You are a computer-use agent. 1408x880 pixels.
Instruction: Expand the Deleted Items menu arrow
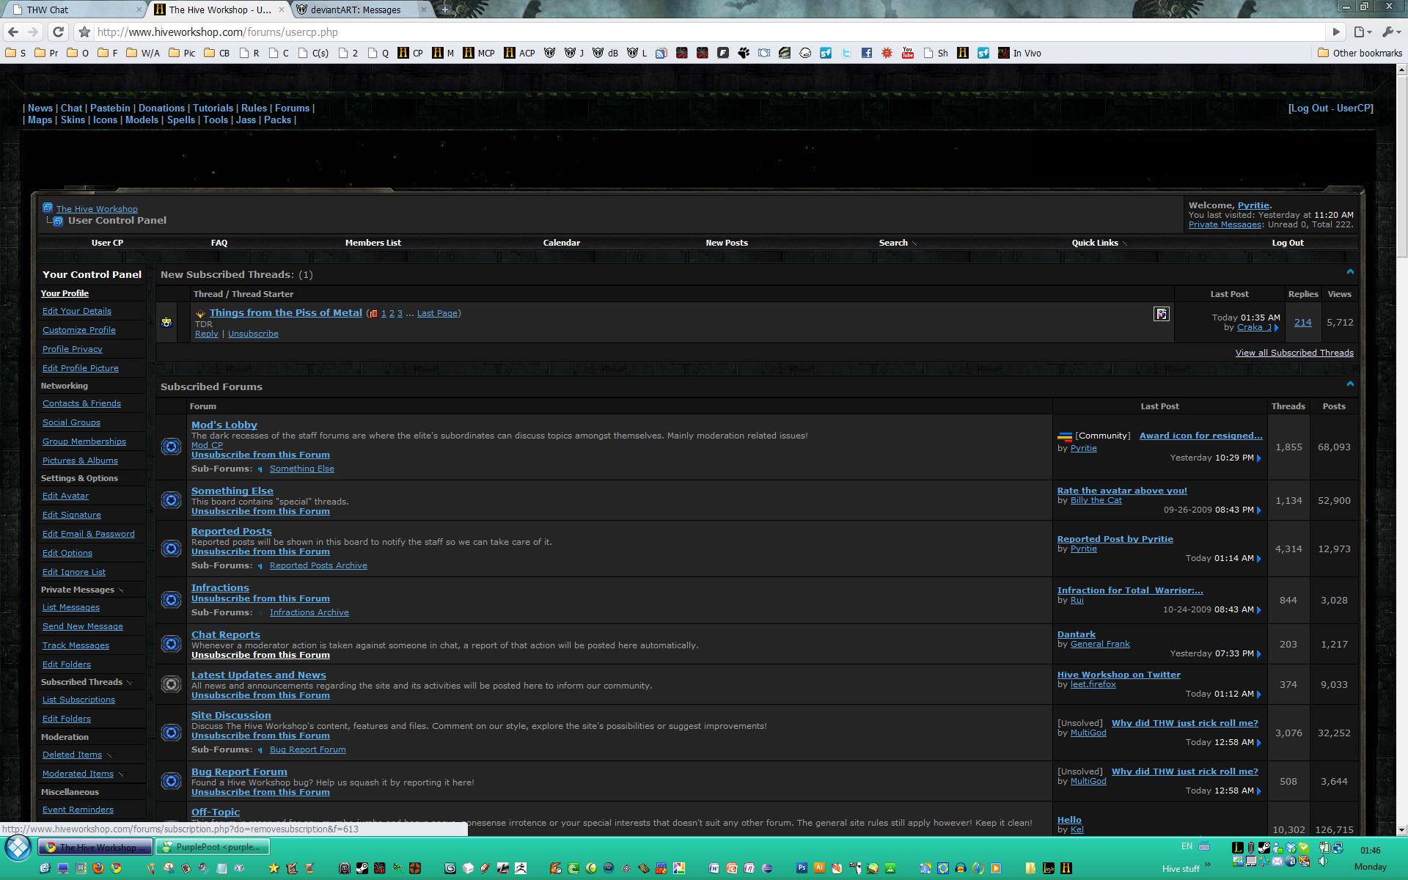point(110,755)
